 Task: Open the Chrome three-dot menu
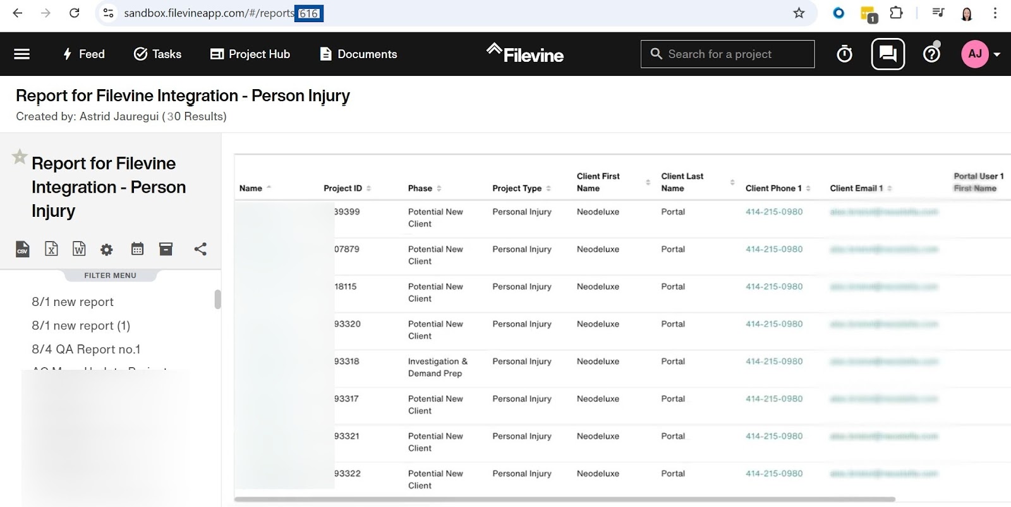click(x=995, y=13)
